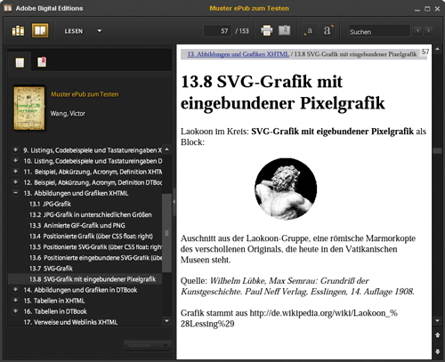Click 15. Tabellen in XHTML text
Image resolution: width=445 pixels, height=362 pixels.
coord(54,301)
